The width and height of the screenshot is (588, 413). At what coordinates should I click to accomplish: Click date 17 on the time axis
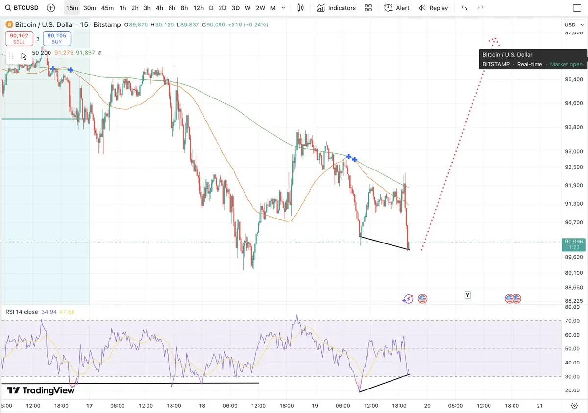click(x=89, y=406)
